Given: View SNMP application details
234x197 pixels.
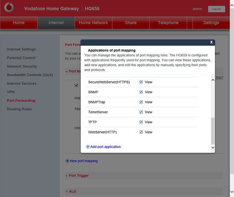Looking at the screenshot, I should tap(148, 92).
